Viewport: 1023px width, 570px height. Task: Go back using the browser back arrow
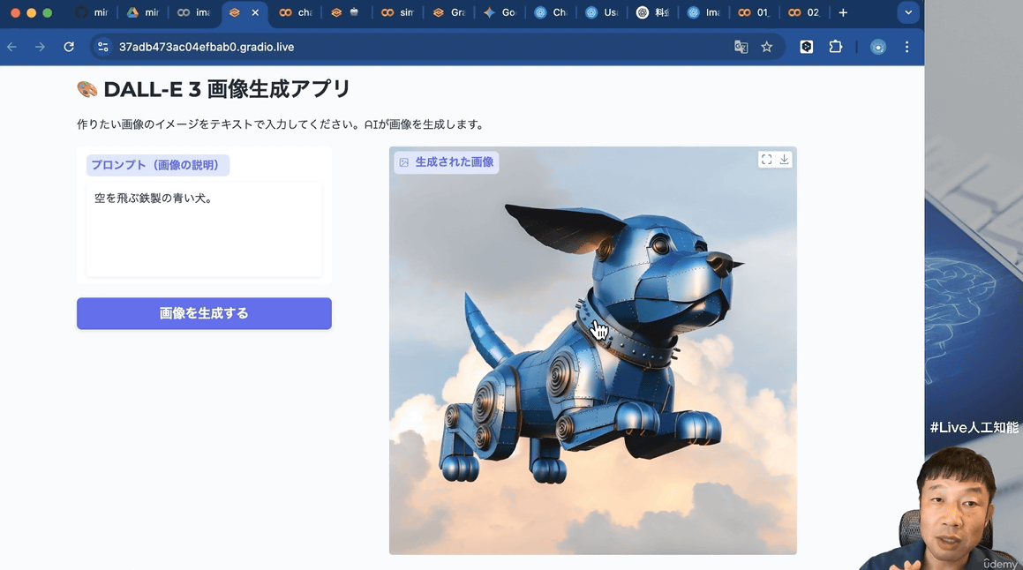click(12, 47)
